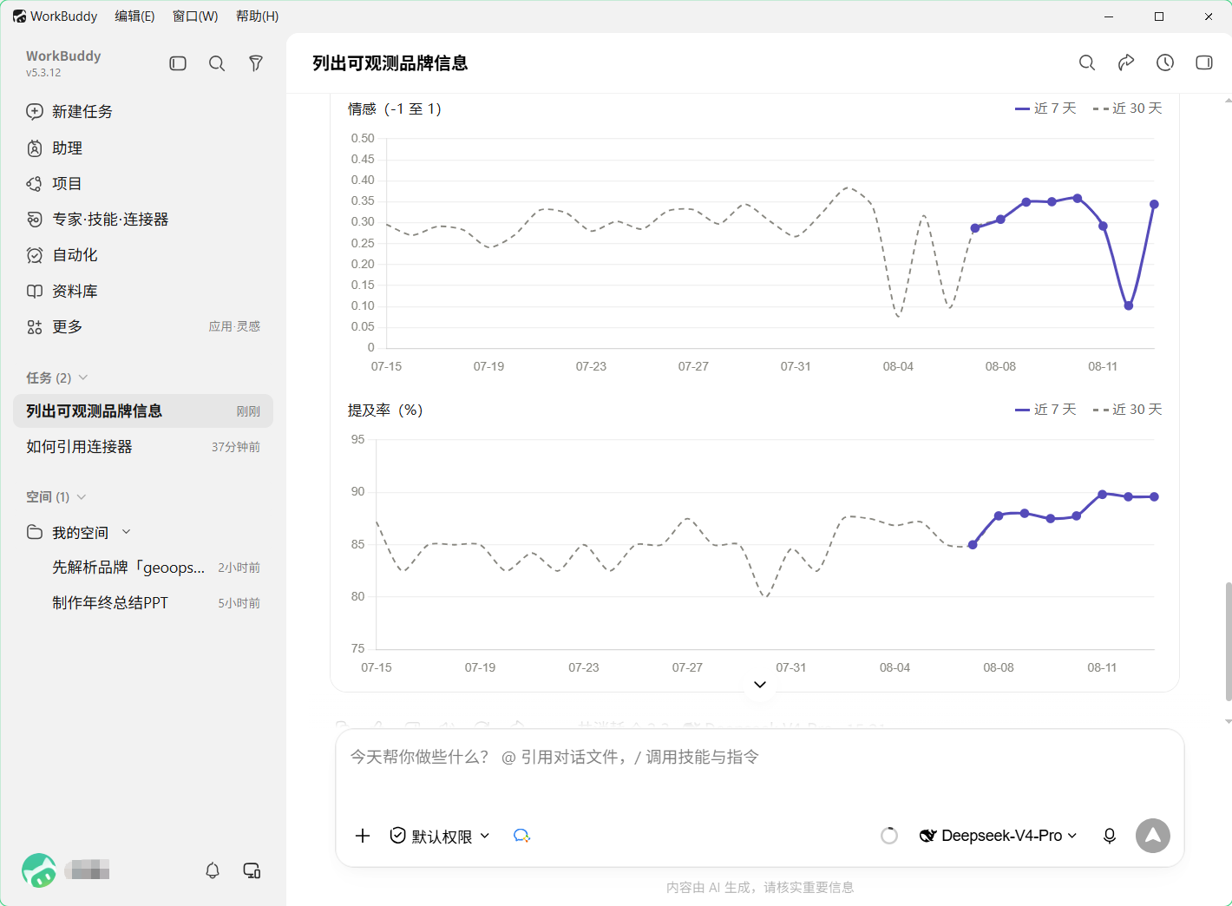Screen dimensions: 1232x906
Task: Open 先解析品牌「geoops... item
Action: (x=143, y=568)
